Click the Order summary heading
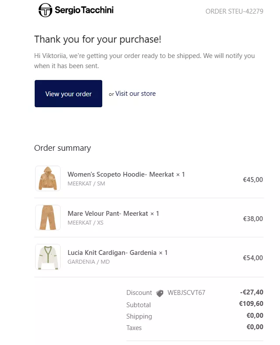 pyautogui.click(x=62, y=148)
